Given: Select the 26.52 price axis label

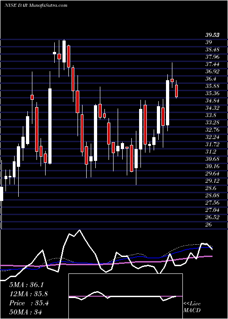Looking at the screenshot, I should pos(212,217).
